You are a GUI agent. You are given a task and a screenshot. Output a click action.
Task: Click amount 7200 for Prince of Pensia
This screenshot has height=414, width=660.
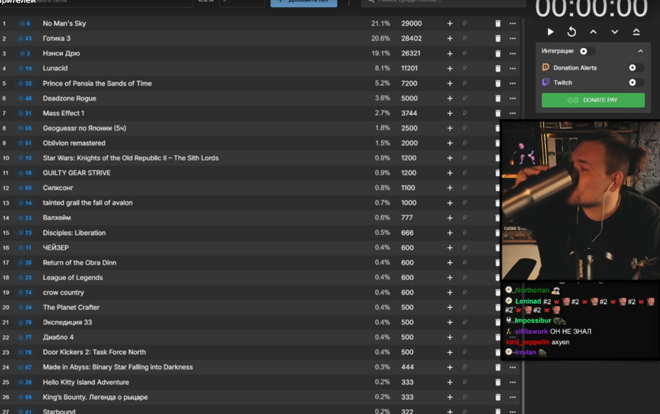click(x=409, y=83)
